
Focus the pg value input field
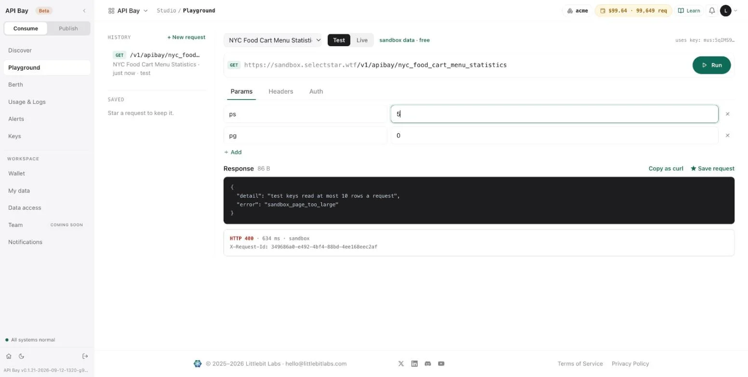[554, 136]
